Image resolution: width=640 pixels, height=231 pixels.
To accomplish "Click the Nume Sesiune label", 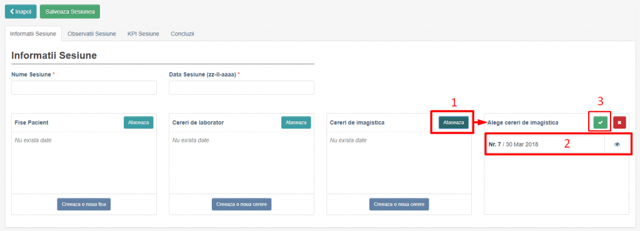I will coord(31,74).
